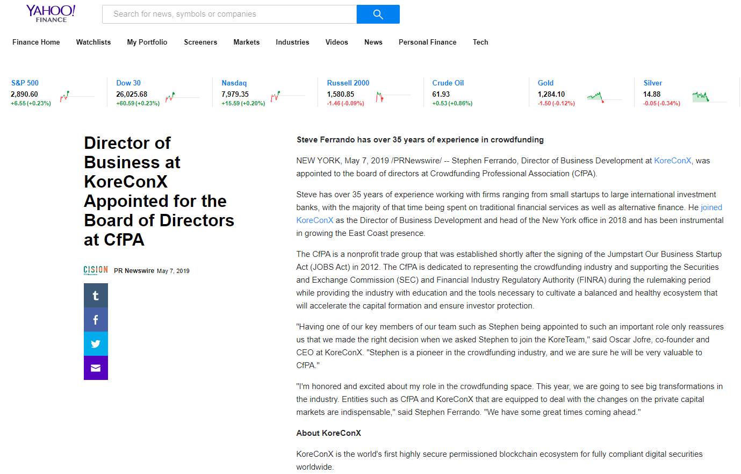
Task: Click the article date May 7, 2019
Action: (173, 271)
